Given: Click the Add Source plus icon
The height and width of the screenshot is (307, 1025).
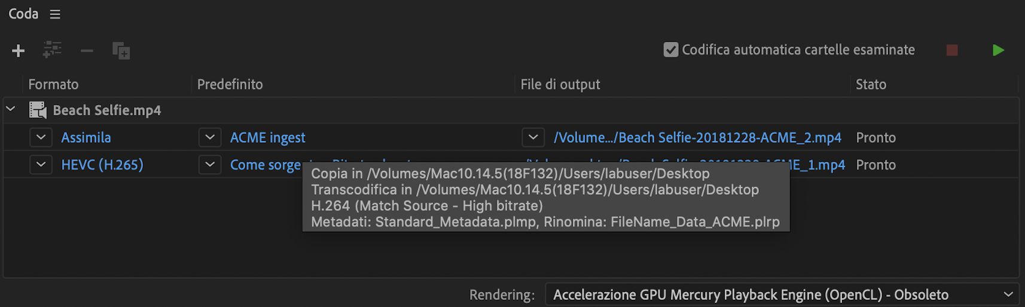Looking at the screenshot, I should click(19, 51).
